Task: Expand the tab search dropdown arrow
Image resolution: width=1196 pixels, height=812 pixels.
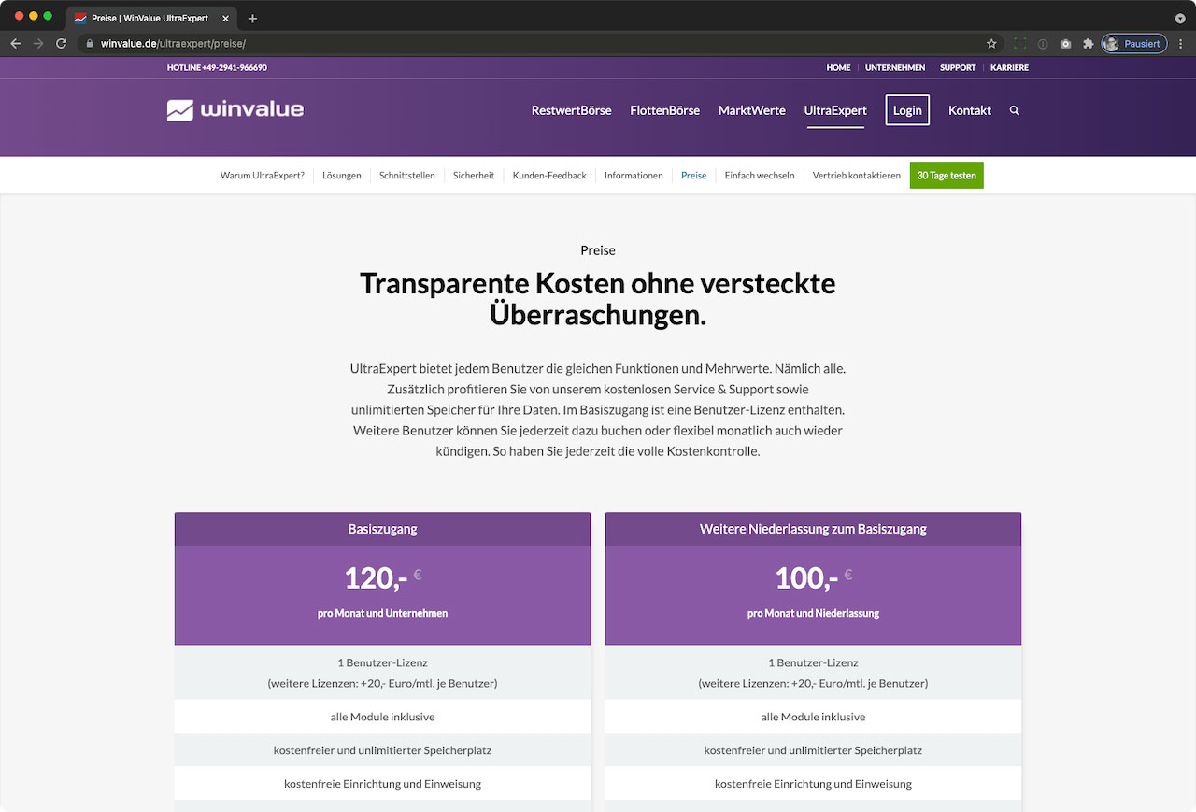Action: pyautogui.click(x=1180, y=18)
